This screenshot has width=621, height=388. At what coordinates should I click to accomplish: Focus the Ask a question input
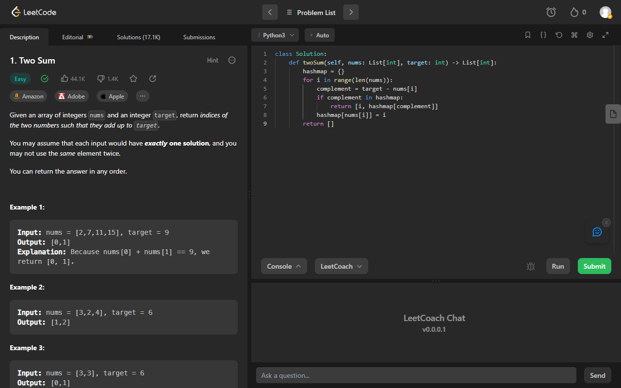[x=416, y=375]
